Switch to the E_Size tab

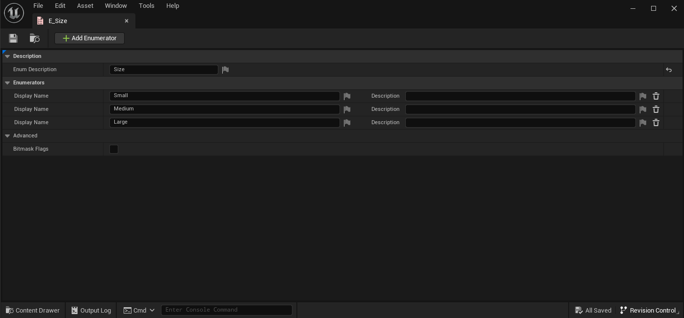coord(58,21)
